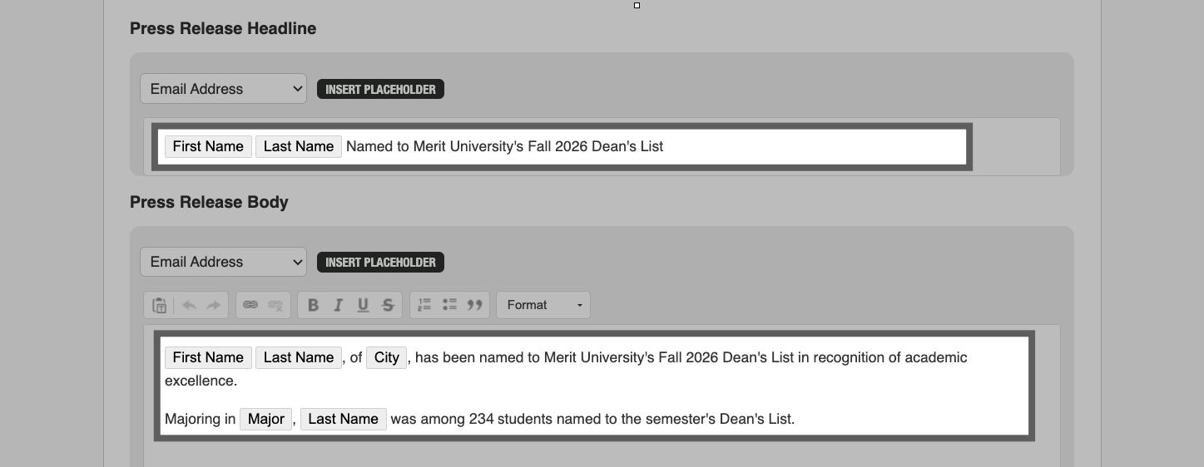The image size is (1204, 467).
Task: Toggle Strikethrough formatting
Action: point(388,305)
